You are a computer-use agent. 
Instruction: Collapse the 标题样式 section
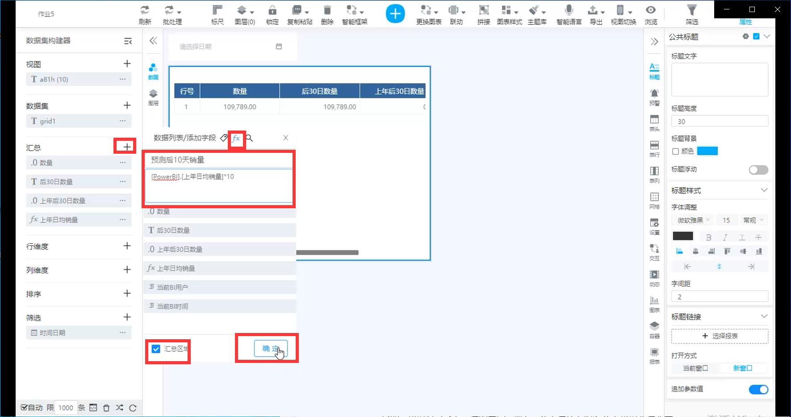(764, 190)
